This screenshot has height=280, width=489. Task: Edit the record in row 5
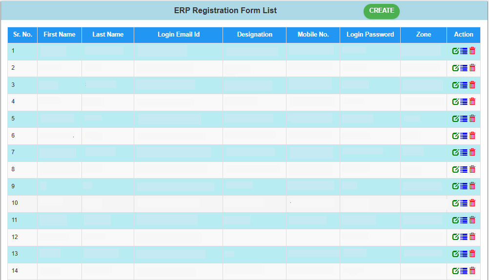tap(455, 119)
